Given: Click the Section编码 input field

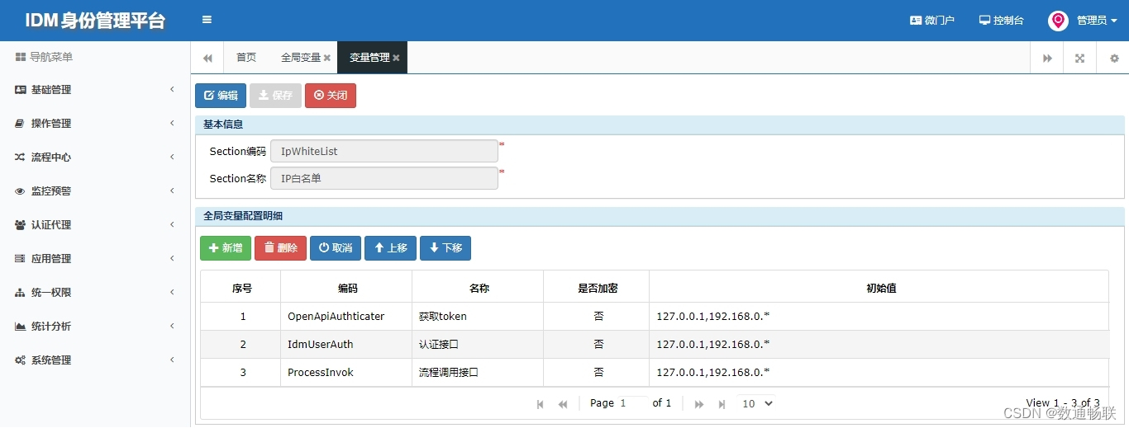Looking at the screenshot, I should 384,151.
